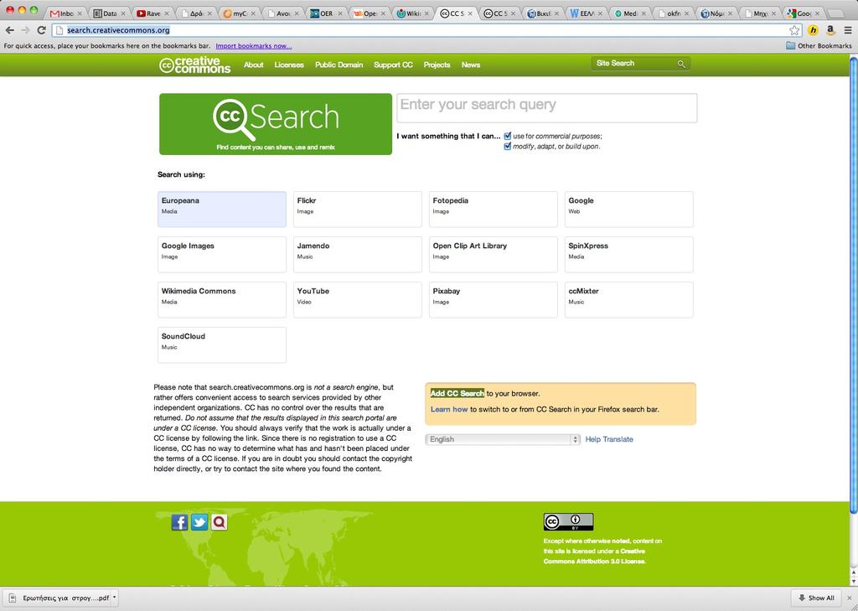Click the CC BY license badge

click(568, 522)
